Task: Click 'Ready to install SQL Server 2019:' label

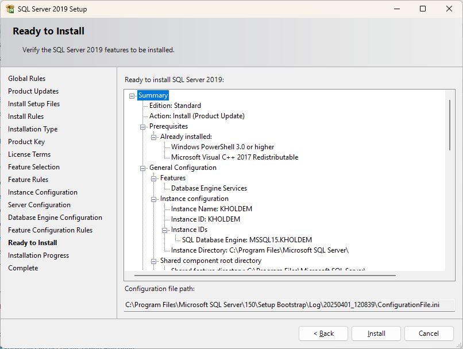Action: (174, 80)
